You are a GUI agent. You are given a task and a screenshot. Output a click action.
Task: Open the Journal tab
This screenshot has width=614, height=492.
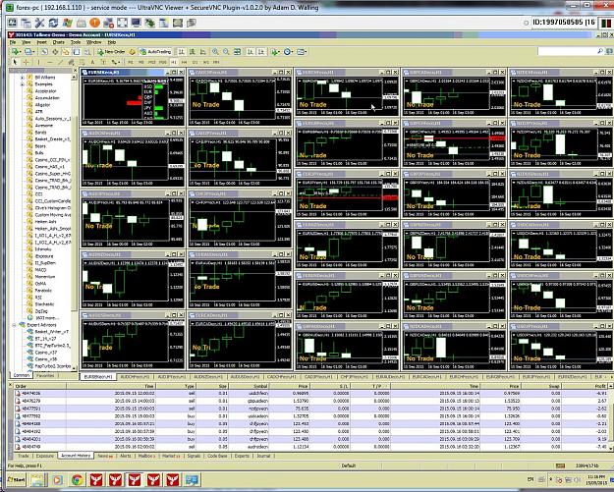click(263, 456)
